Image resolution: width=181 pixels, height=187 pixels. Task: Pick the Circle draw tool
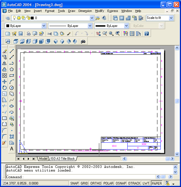click(12, 88)
